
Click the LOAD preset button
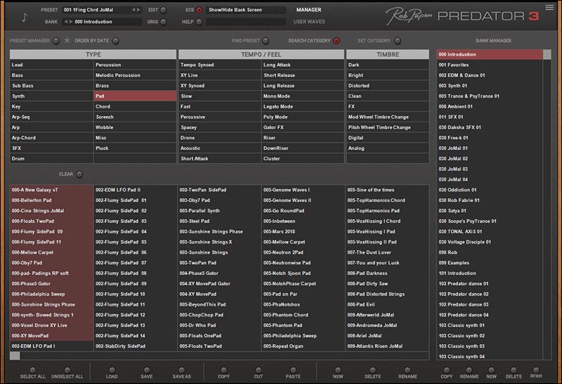tap(112, 370)
